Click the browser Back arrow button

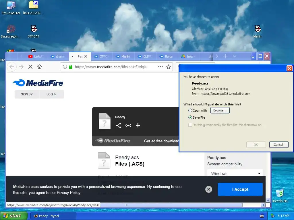click(x=11, y=67)
